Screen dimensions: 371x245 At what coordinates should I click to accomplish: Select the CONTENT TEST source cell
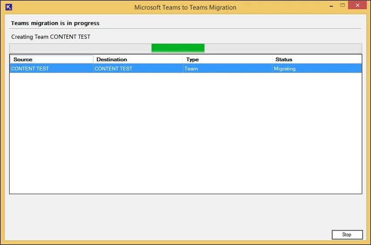click(51, 69)
